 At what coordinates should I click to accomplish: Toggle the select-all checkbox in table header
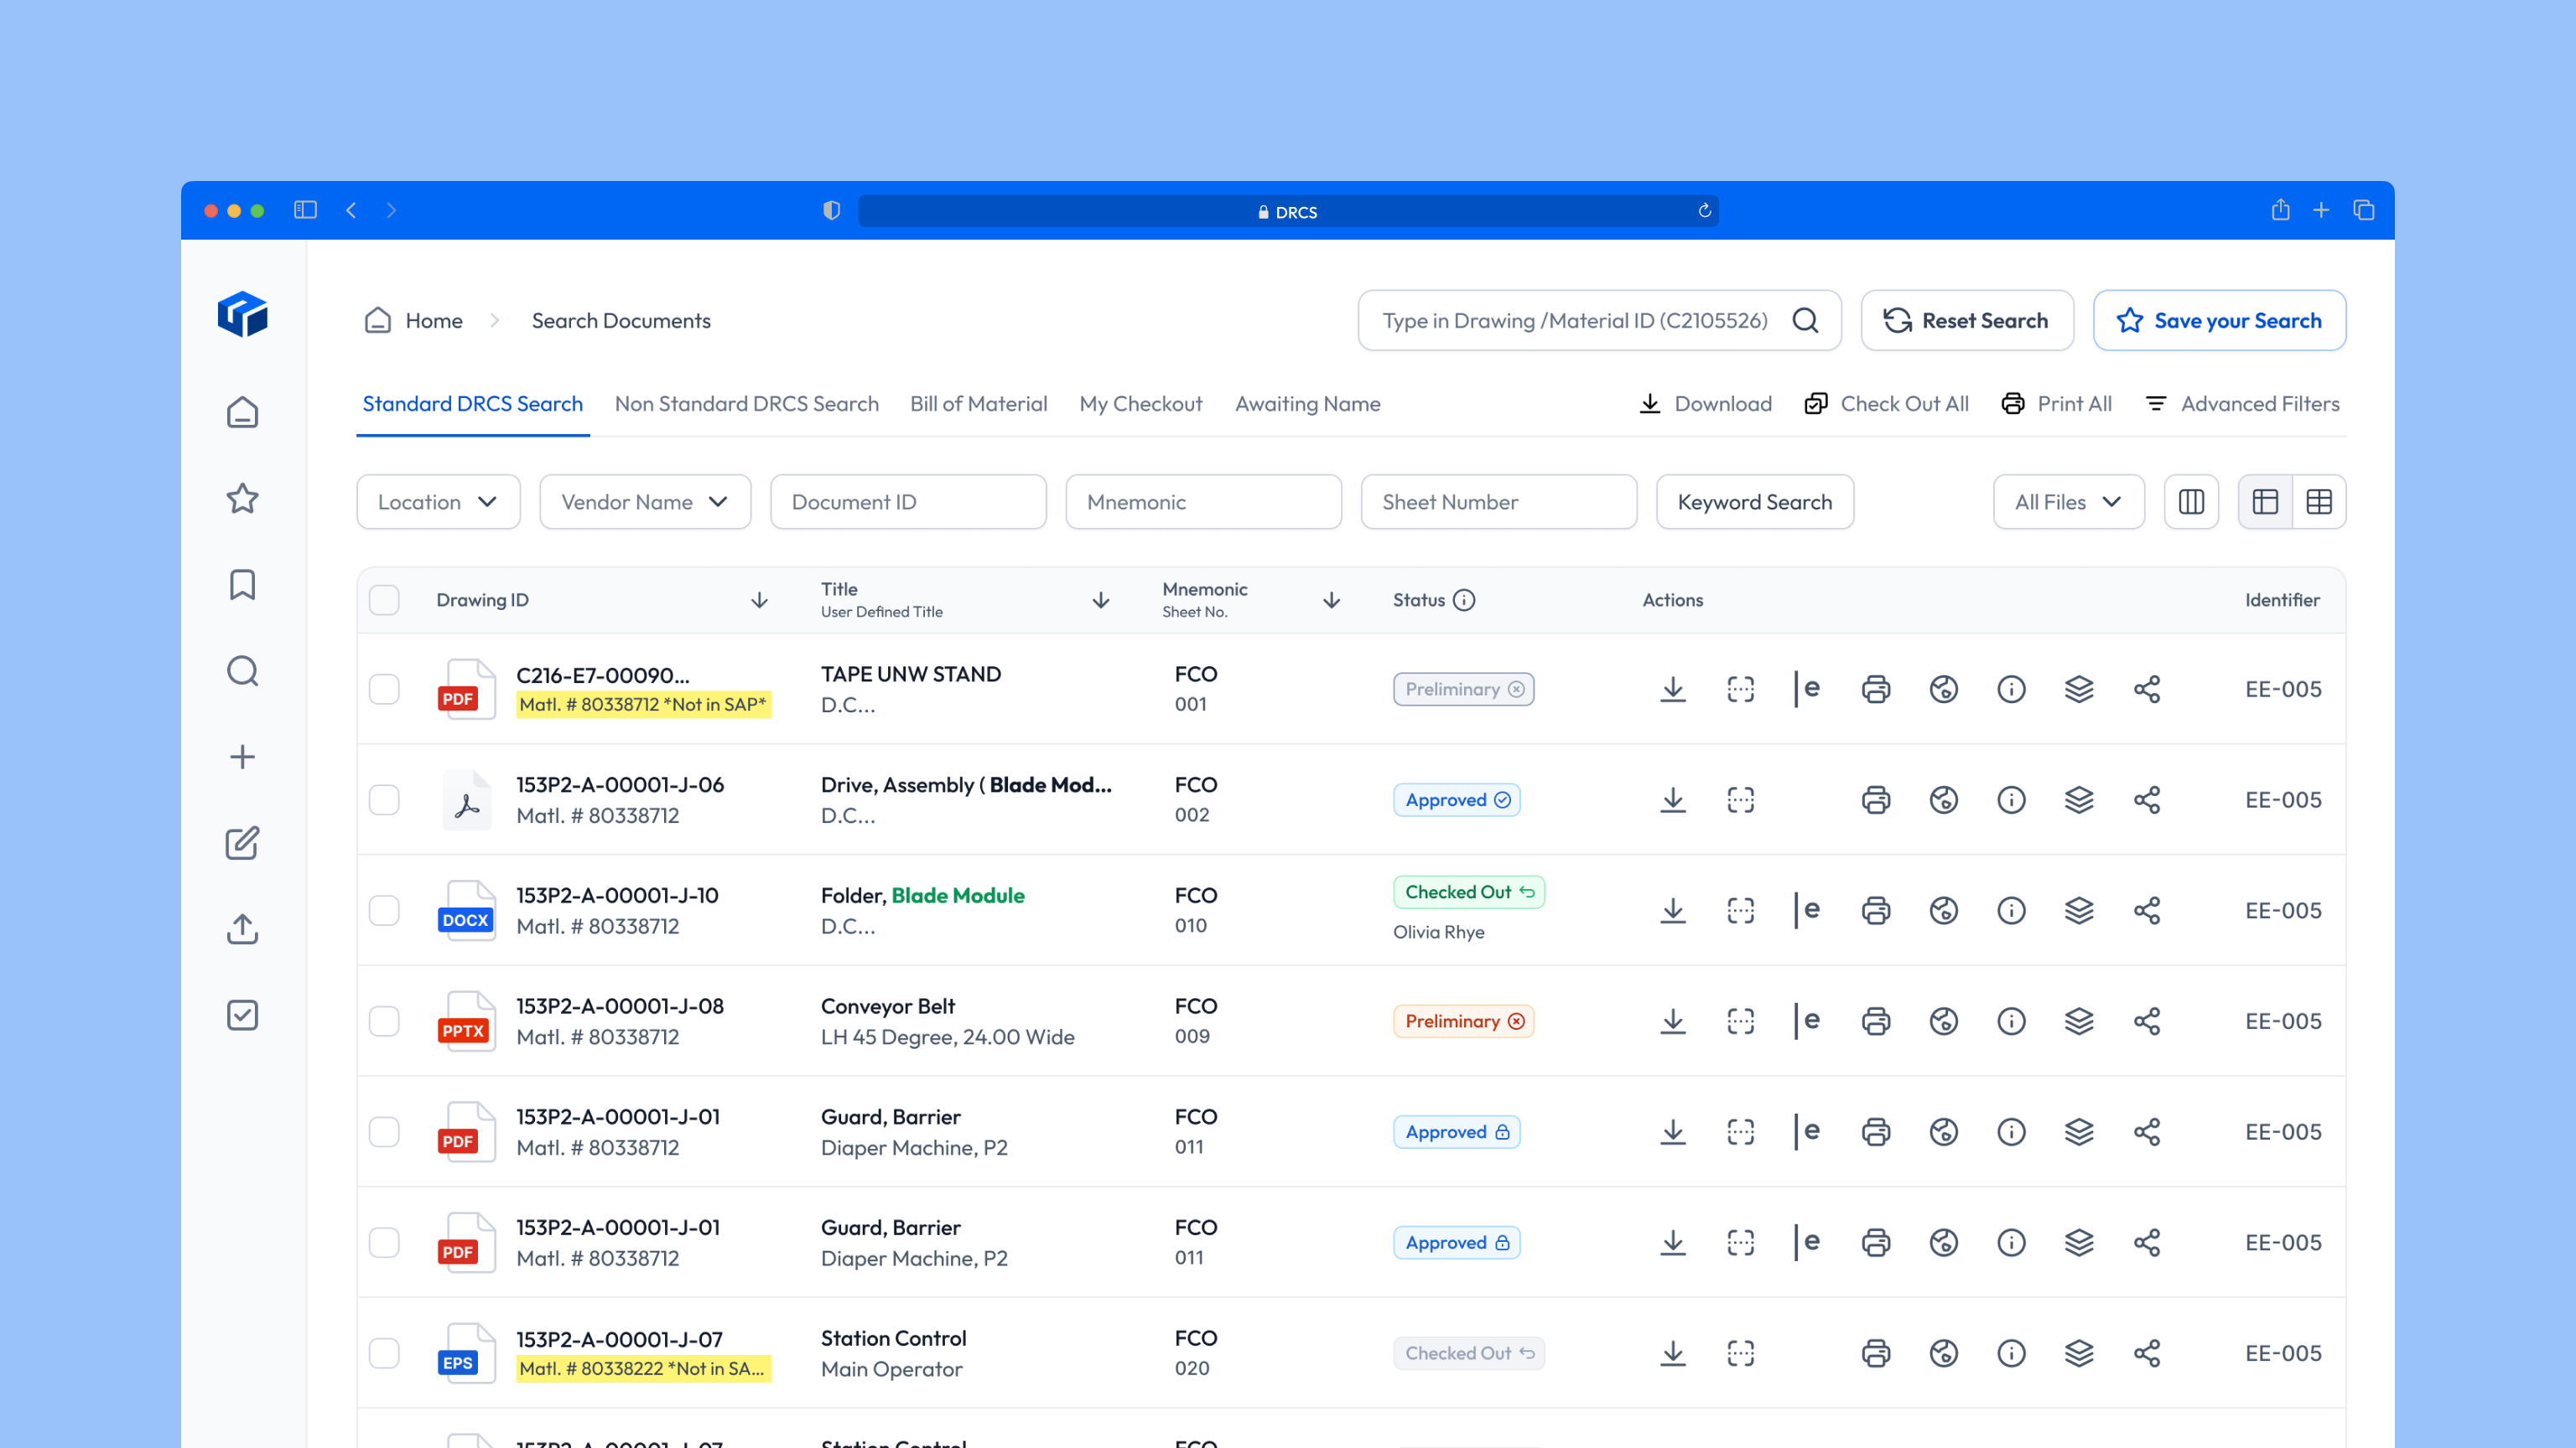click(384, 600)
